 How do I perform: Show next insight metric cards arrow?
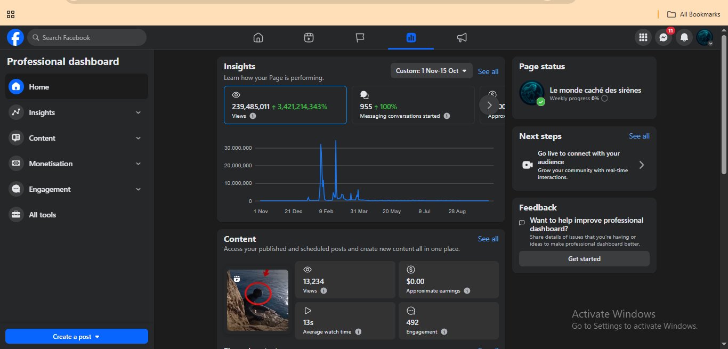pos(489,105)
